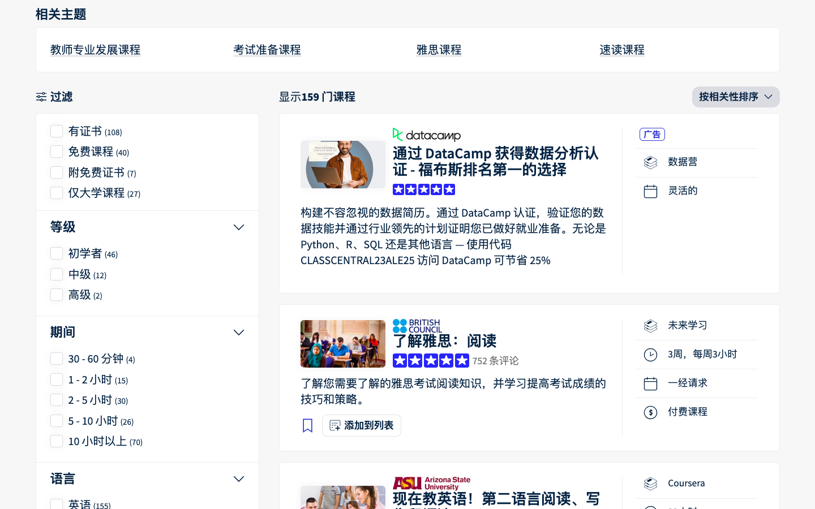
Task: Click the provider stack icon beside Coursera
Action: (x=650, y=484)
